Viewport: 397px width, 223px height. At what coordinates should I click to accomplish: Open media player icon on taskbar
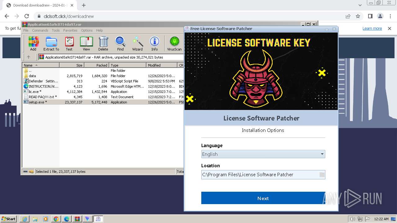click(x=46, y=219)
